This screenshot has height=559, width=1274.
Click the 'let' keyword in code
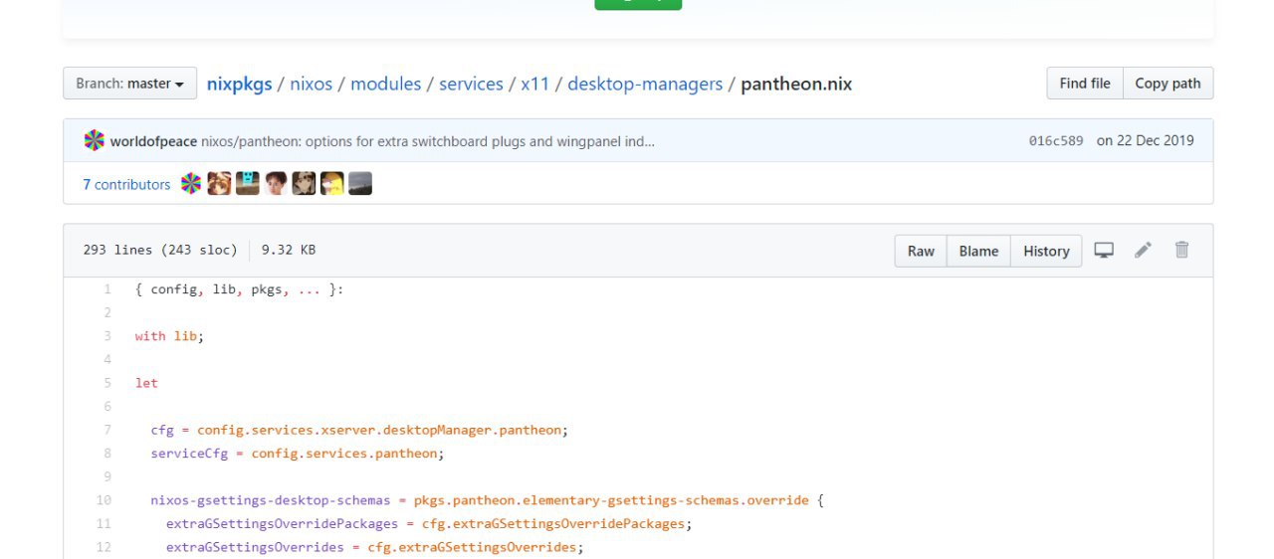click(146, 383)
